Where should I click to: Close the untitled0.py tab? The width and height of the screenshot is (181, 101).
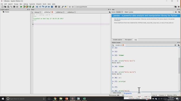(x=52, y=12)
